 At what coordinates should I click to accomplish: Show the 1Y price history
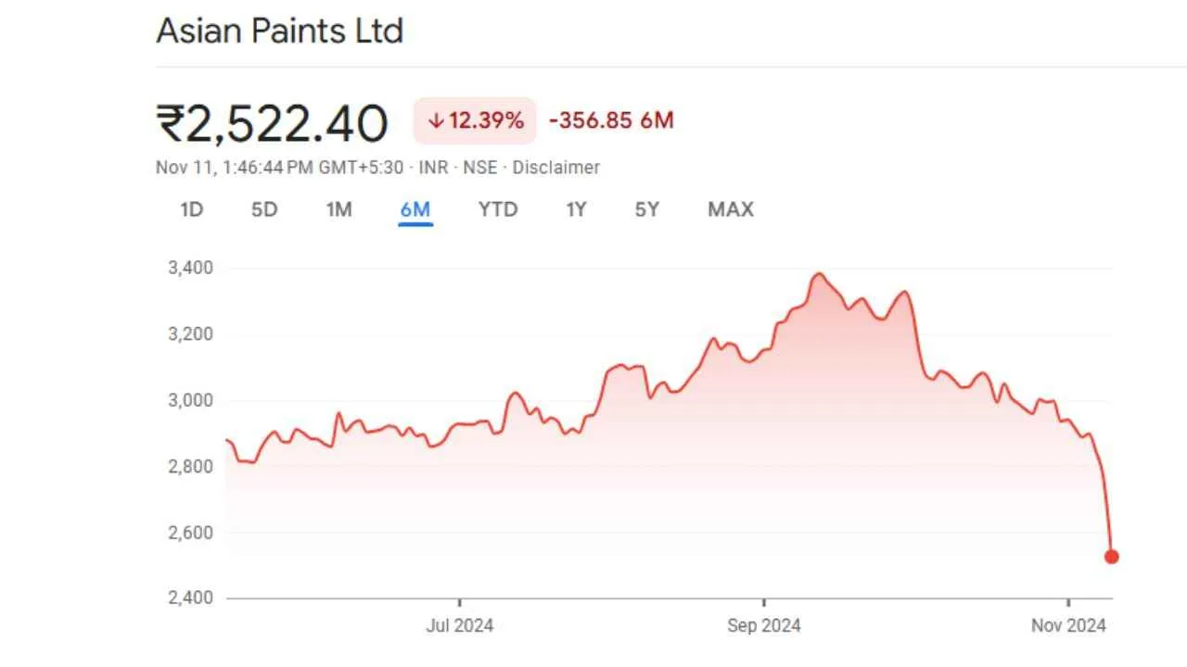point(576,209)
